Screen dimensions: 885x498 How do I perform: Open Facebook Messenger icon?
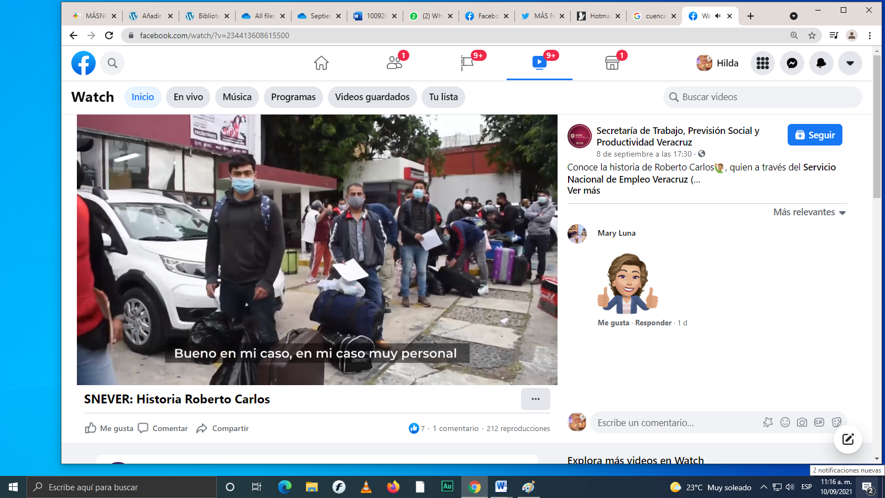(x=792, y=63)
